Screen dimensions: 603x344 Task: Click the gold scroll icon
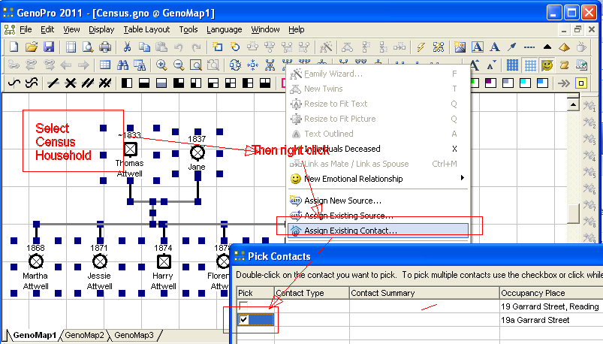point(564,65)
